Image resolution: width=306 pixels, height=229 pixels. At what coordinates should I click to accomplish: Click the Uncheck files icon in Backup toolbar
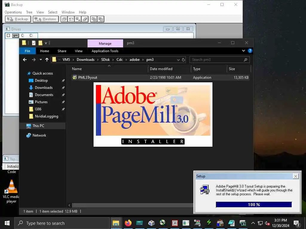101,19
